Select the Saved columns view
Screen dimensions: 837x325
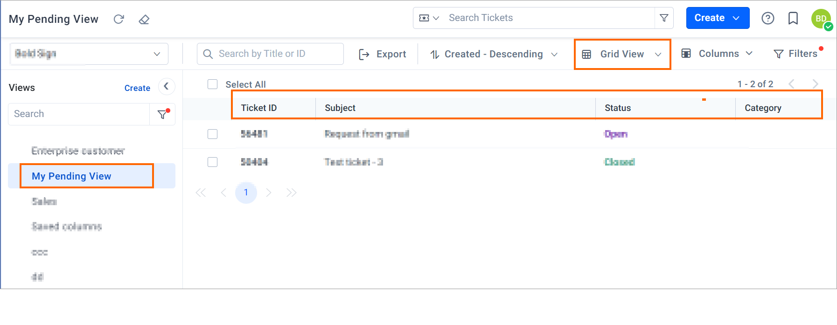[x=67, y=227]
